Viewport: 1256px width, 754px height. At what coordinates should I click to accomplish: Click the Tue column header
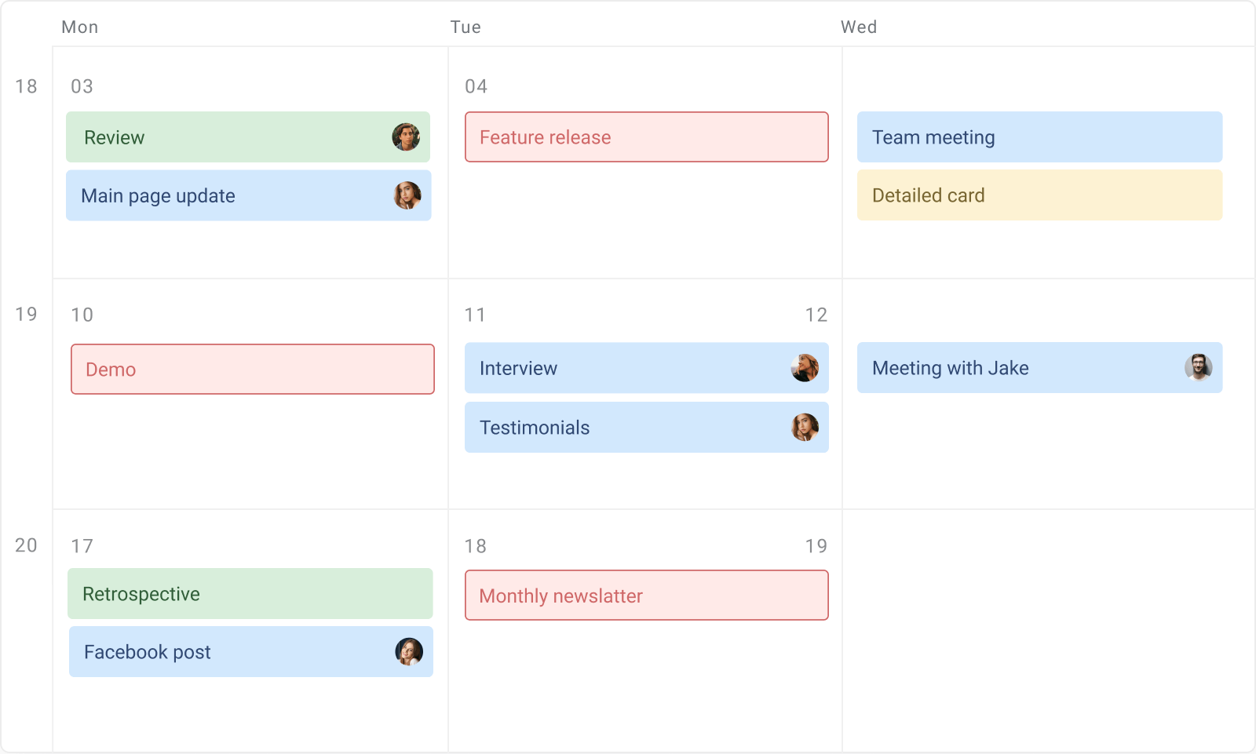click(x=465, y=27)
